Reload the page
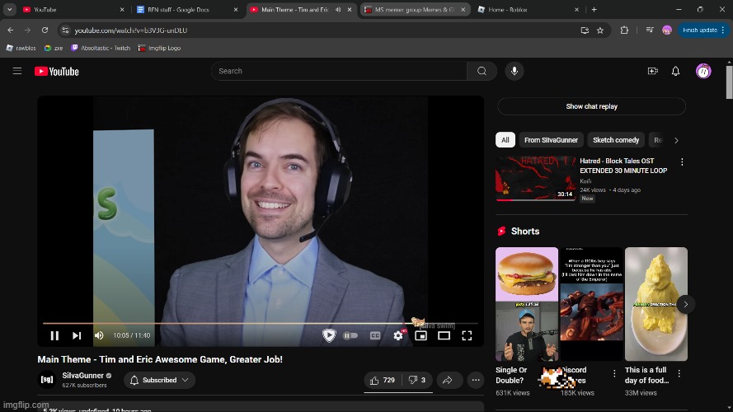 point(45,30)
